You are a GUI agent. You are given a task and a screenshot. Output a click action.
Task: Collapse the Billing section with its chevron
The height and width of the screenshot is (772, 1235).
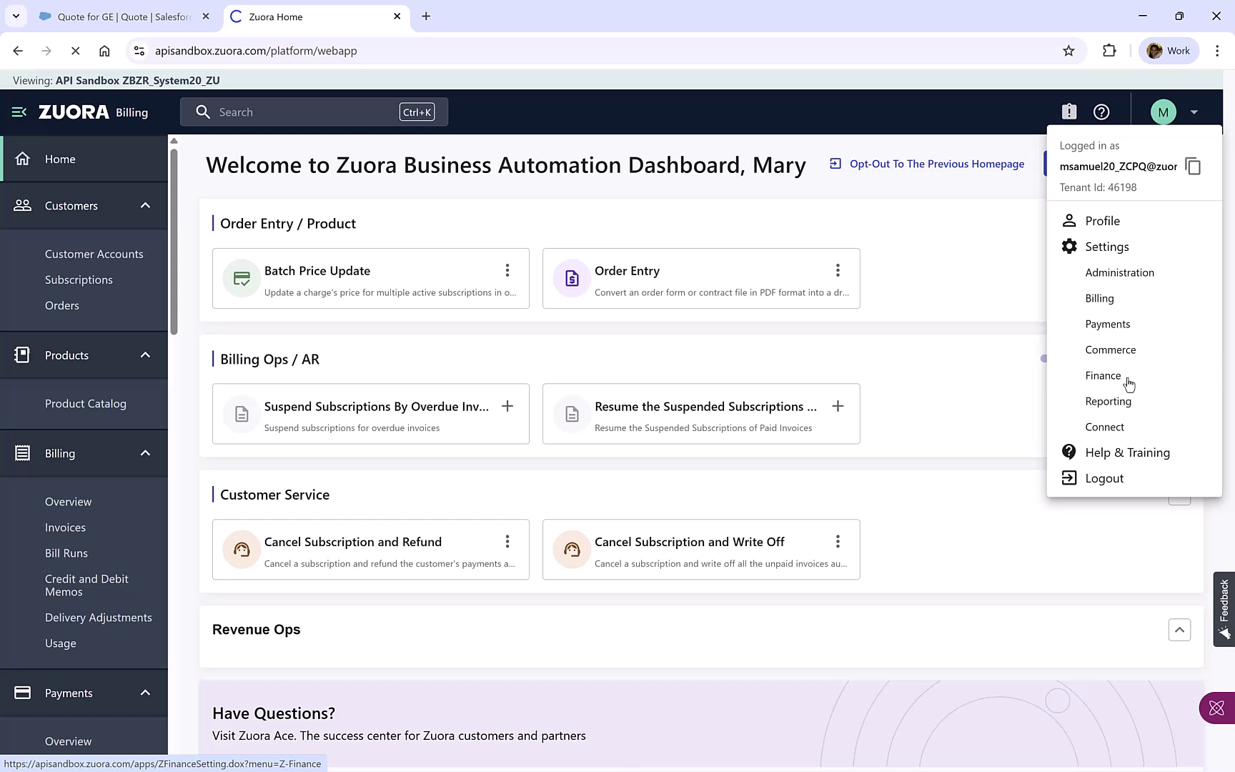click(145, 452)
